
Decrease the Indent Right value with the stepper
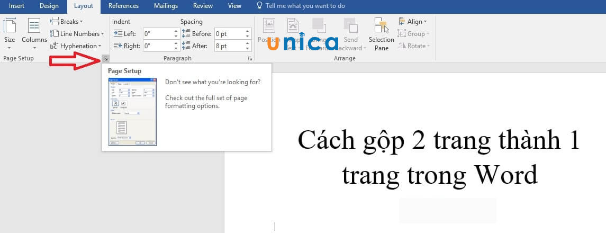(176, 49)
